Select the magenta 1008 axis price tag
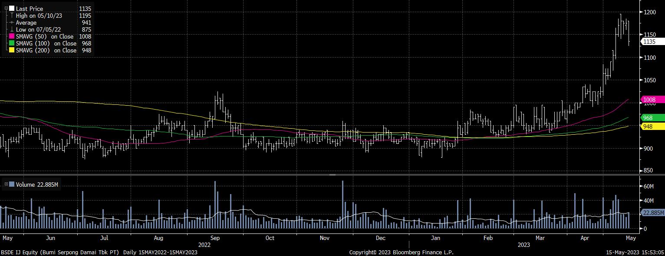665x256 pixels. pyautogui.click(x=652, y=99)
